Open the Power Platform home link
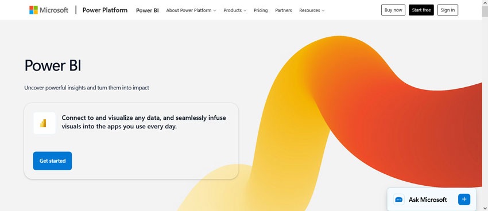Screen dimensions: 488x211 pos(105,10)
